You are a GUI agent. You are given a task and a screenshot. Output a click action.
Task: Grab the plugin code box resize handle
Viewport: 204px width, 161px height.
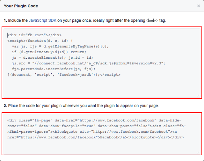click(x=198, y=152)
